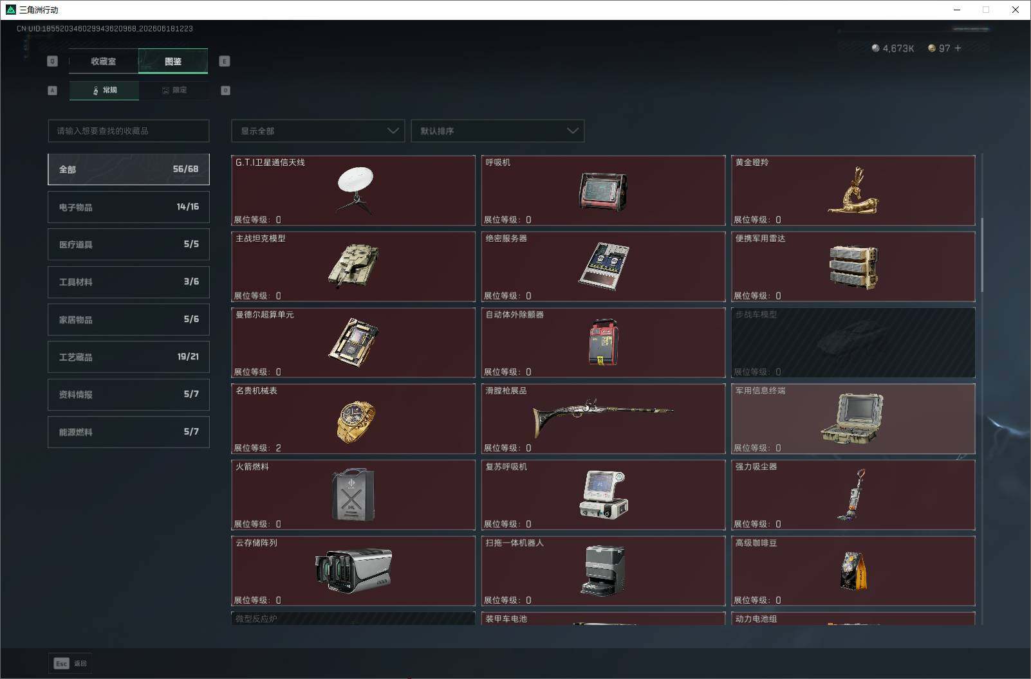The image size is (1031, 679).
Task: Select the 滑膛枪展品 musket exhibit
Action: click(603, 419)
